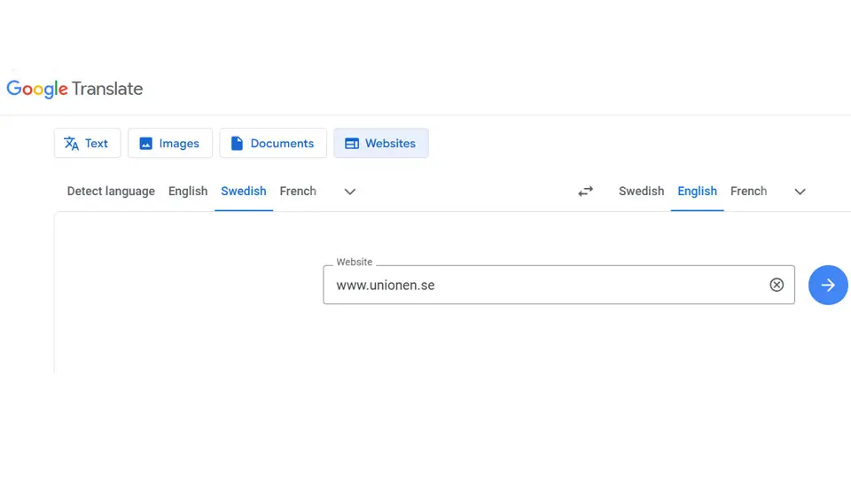Submit website with blue arrow button

pos(828,285)
